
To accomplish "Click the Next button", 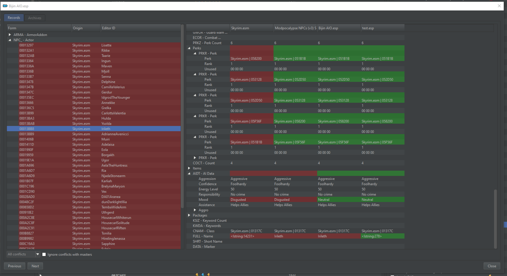I will [35, 266].
